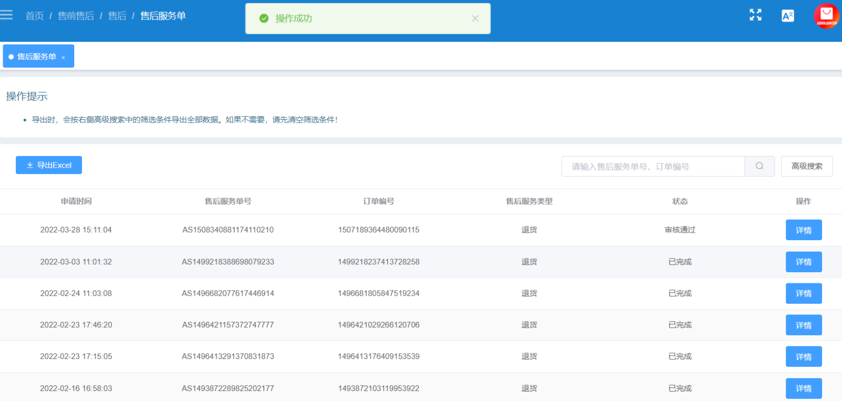Go to 首页 in the breadcrumb
The height and width of the screenshot is (401, 842).
tap(35, 16)
